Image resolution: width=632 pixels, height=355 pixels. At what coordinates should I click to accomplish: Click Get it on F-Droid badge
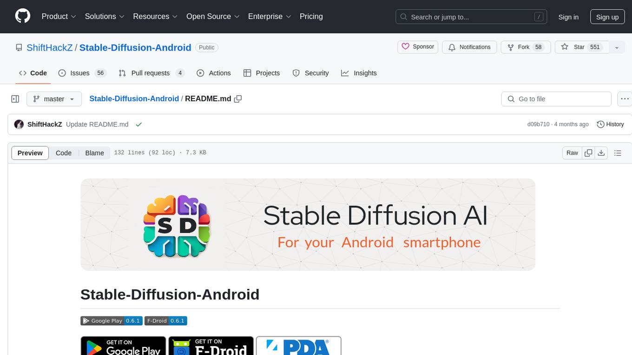211,346
